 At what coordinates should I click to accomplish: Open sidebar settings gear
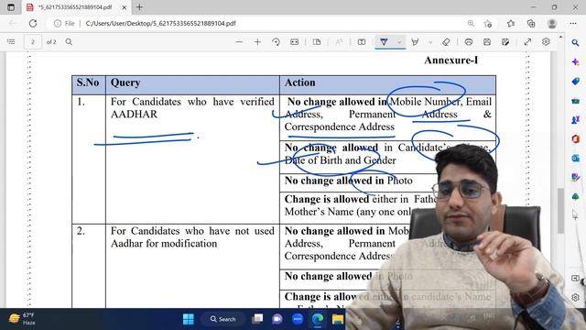pyautogui.click(x=575, y=297)
